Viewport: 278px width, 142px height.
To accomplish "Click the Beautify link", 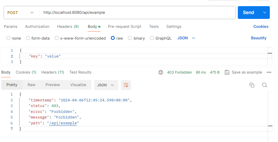I will tap(259, 38).
